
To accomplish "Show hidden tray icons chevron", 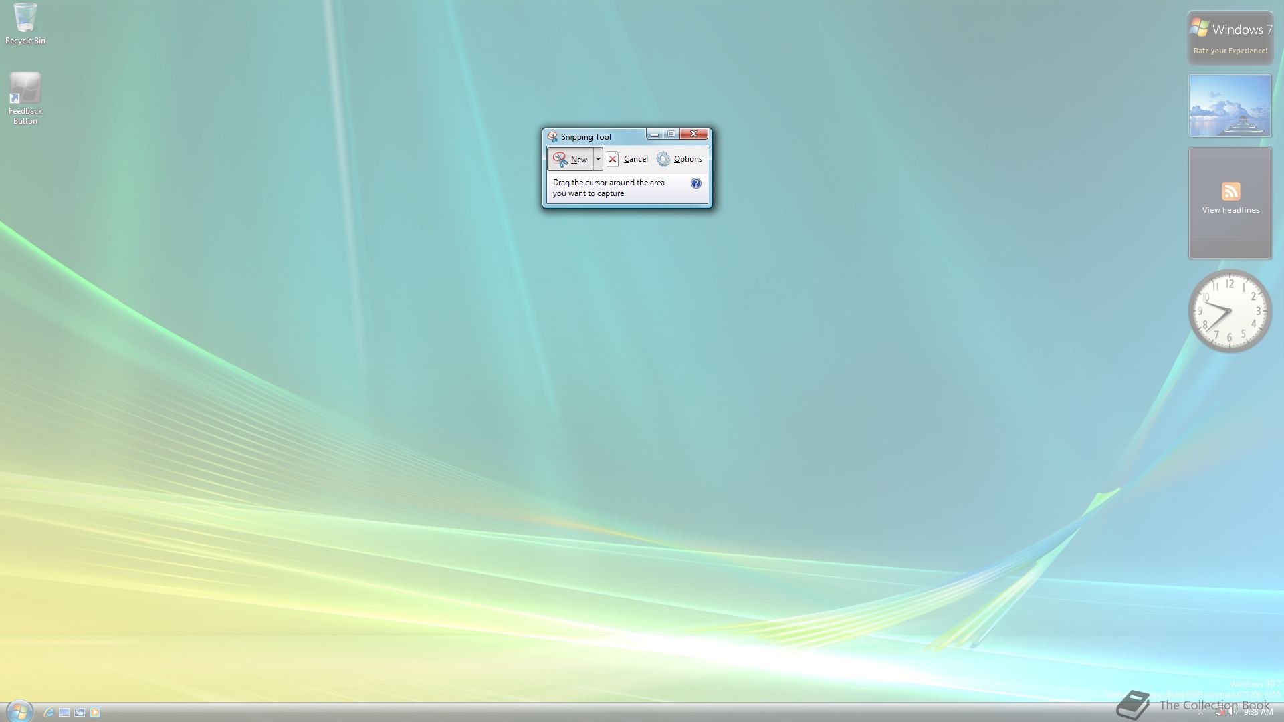I will 1200,713.
